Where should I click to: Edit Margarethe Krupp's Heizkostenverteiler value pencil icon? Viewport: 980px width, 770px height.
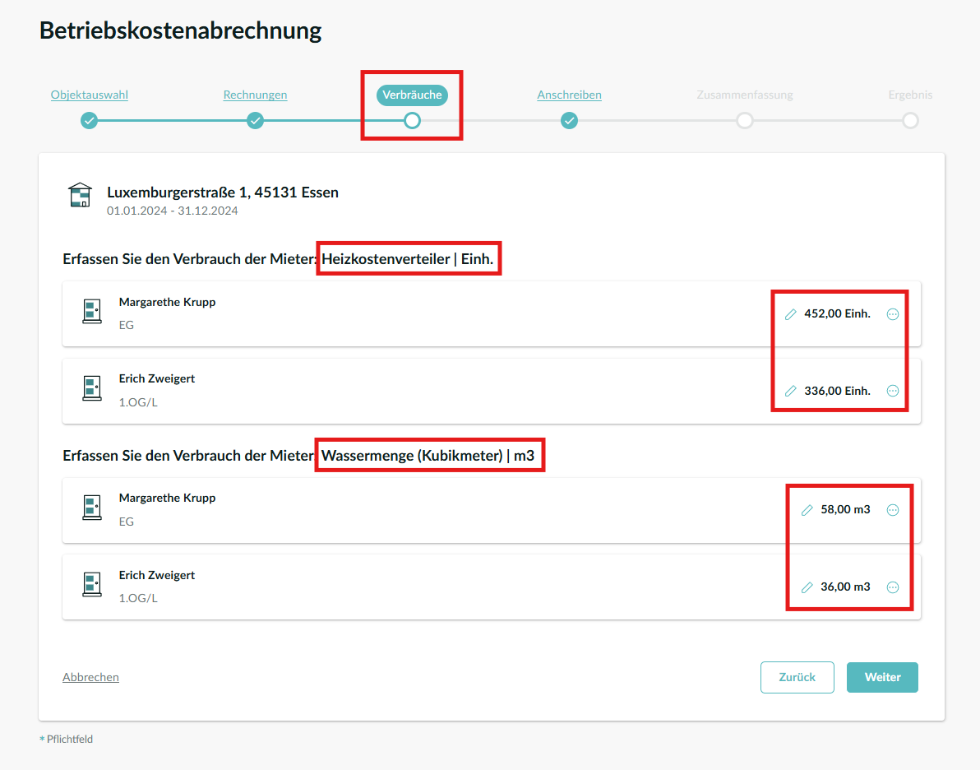[791, 314]
